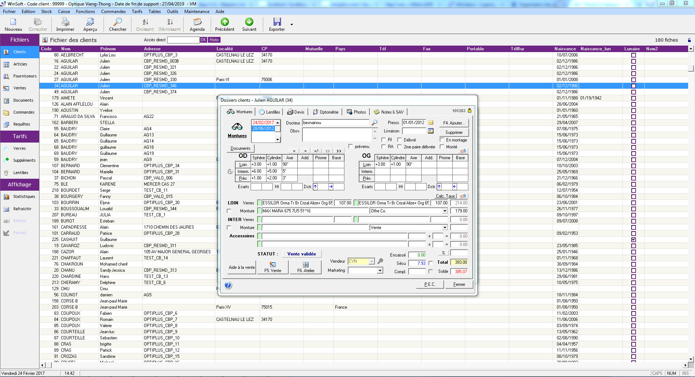Tick the Monté checkbox
This screenshot has height=377, width=695.
coord(442,147)
